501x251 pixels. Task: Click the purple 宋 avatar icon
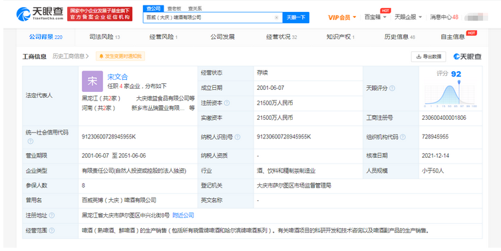[92, 81]
